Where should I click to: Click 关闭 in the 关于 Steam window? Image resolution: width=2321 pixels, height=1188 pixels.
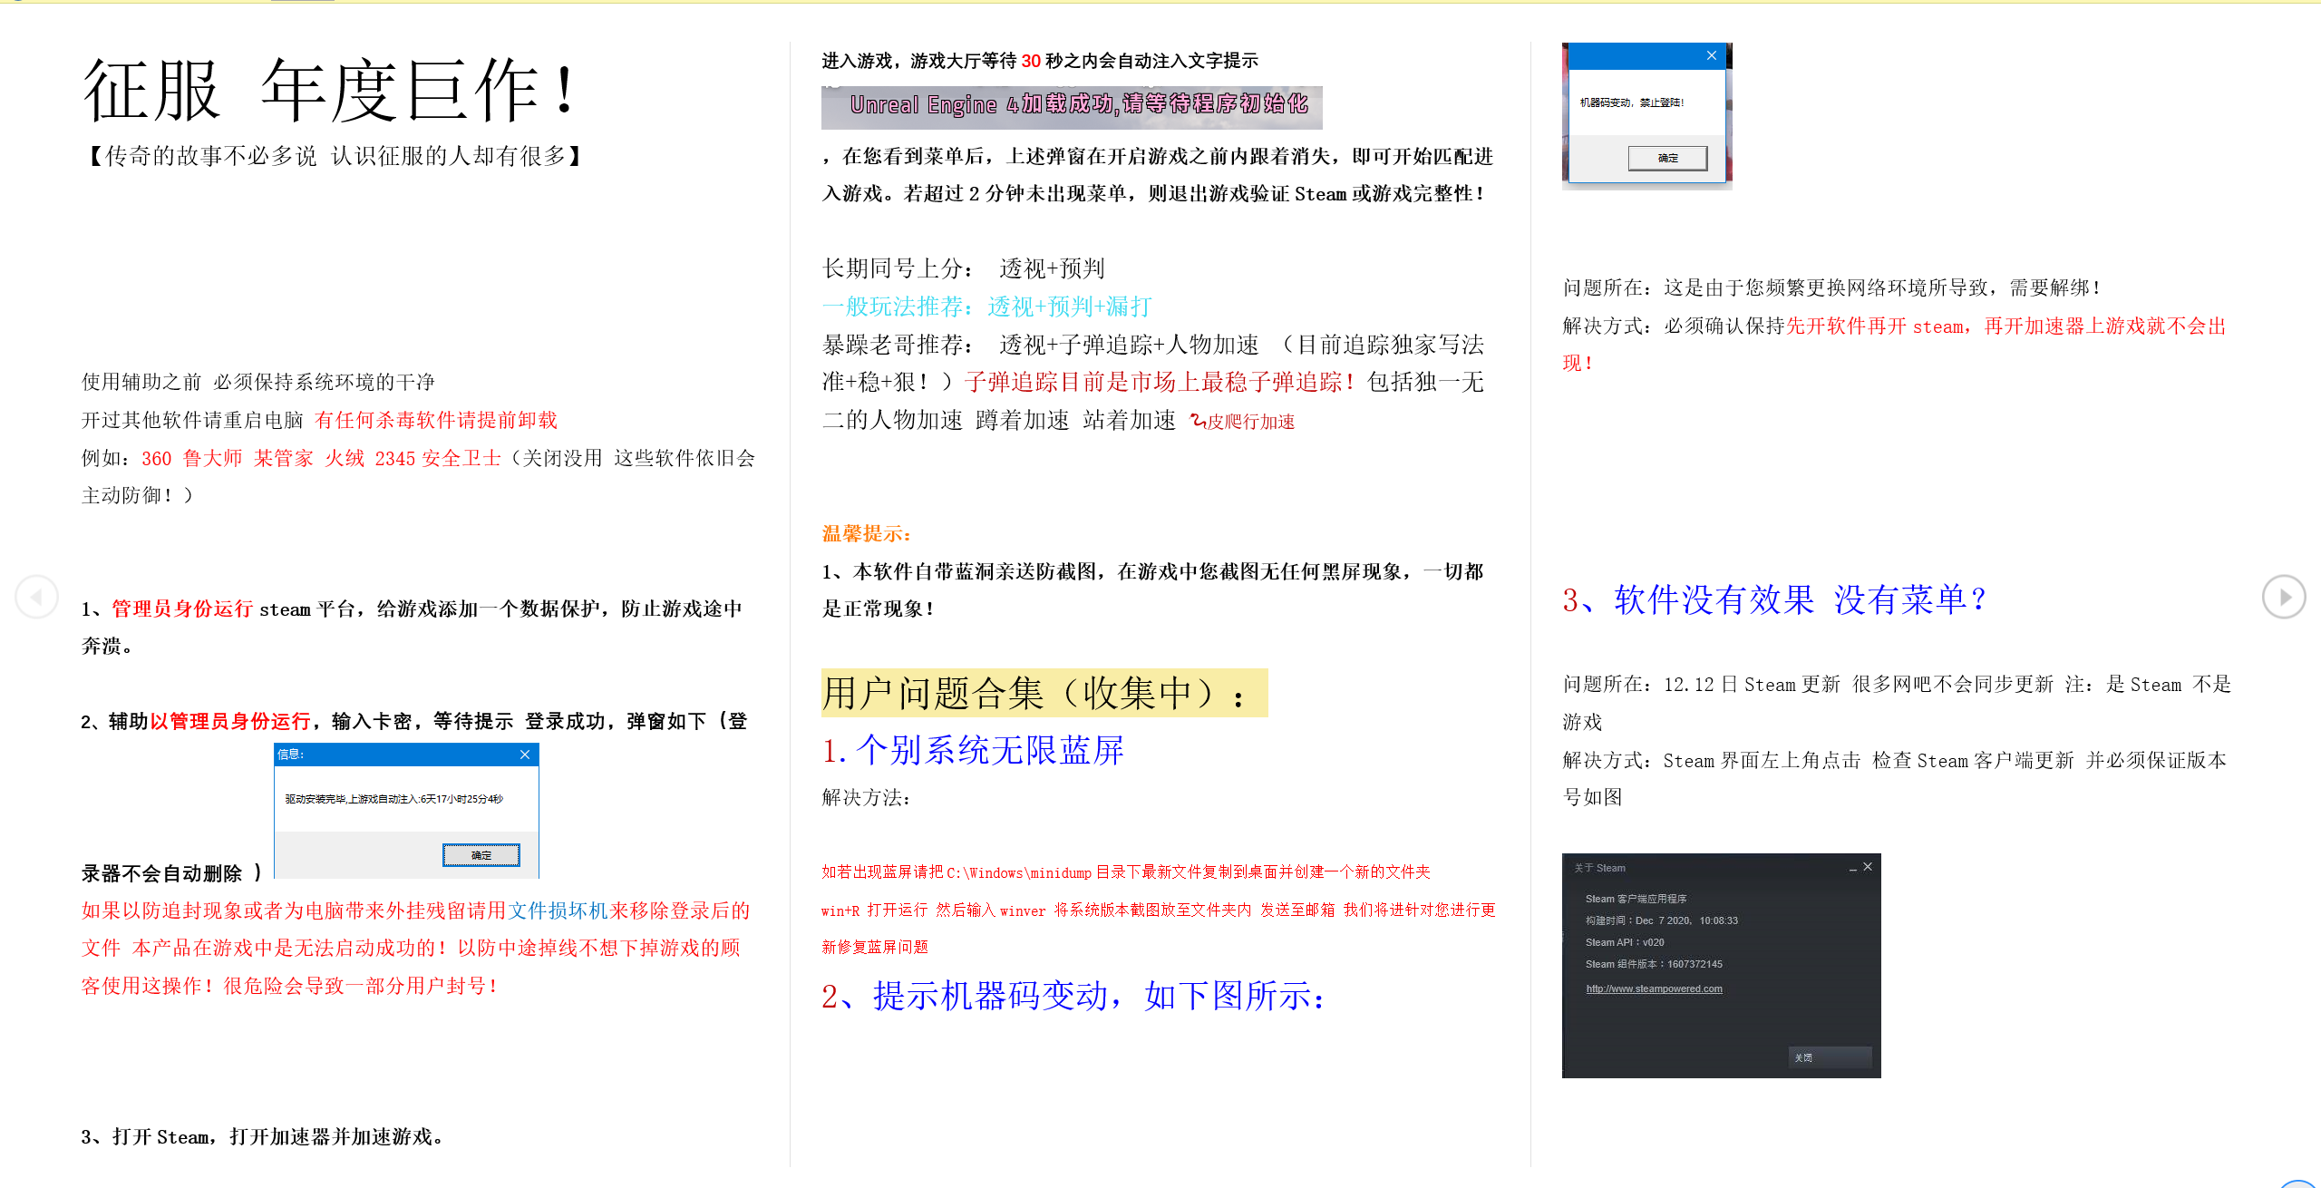tap(1830, 1057)
